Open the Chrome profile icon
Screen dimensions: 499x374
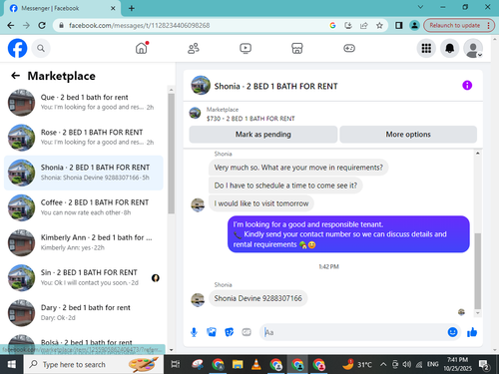(414, 26)
